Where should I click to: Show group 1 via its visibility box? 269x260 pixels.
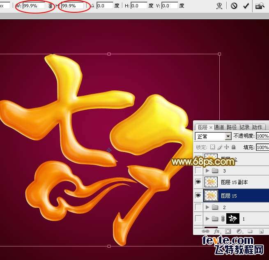pyautogui.click(x=198, y=219)
